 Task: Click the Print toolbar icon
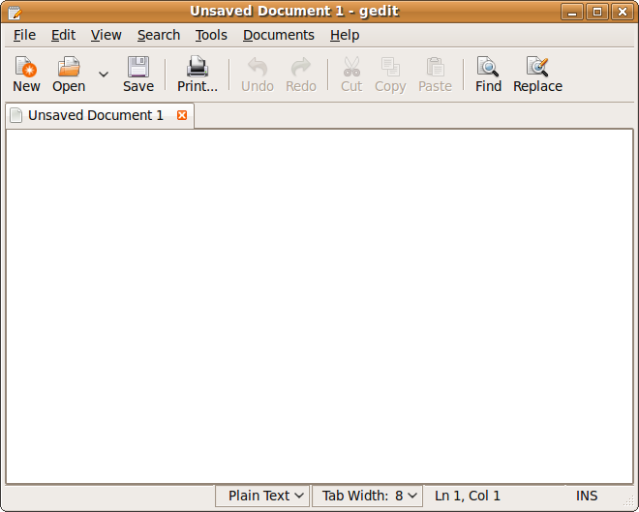click(x=198, y=67)
